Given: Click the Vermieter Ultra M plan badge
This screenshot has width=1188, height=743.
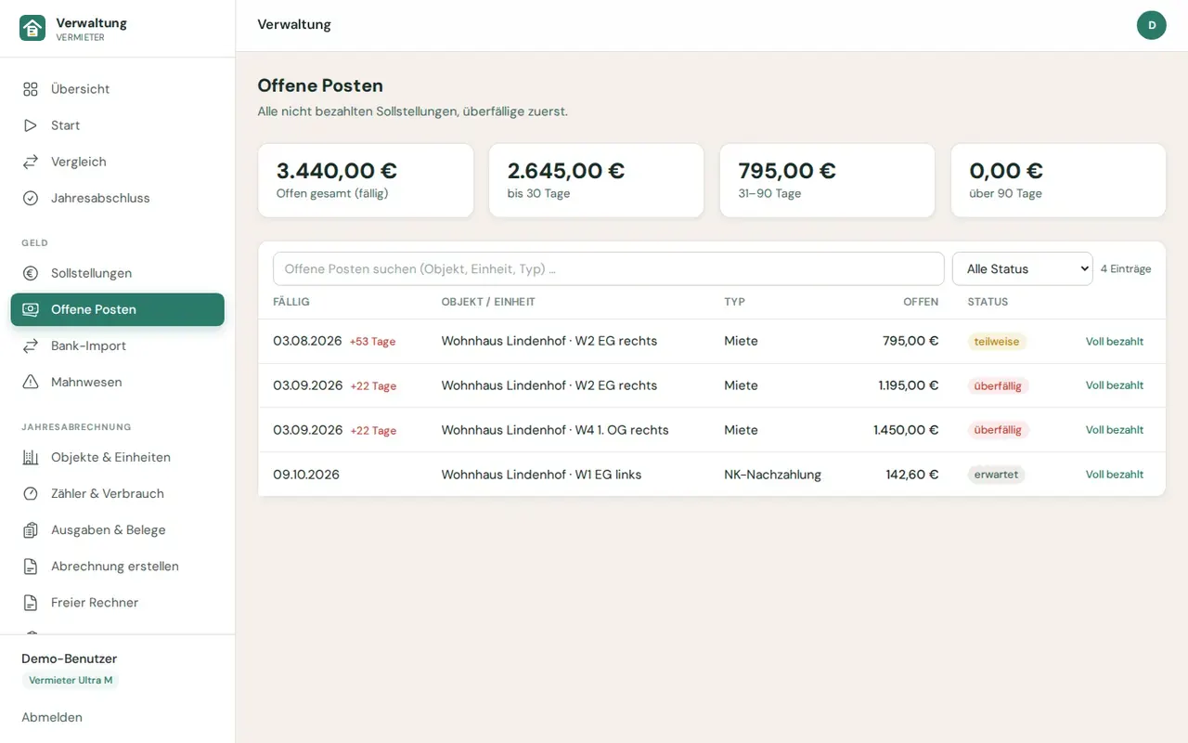Looking at the screenshot, I should 71,680.
